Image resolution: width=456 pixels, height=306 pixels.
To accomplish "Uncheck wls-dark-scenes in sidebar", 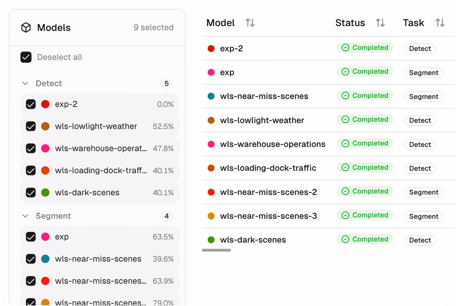I will click(31, 193).
